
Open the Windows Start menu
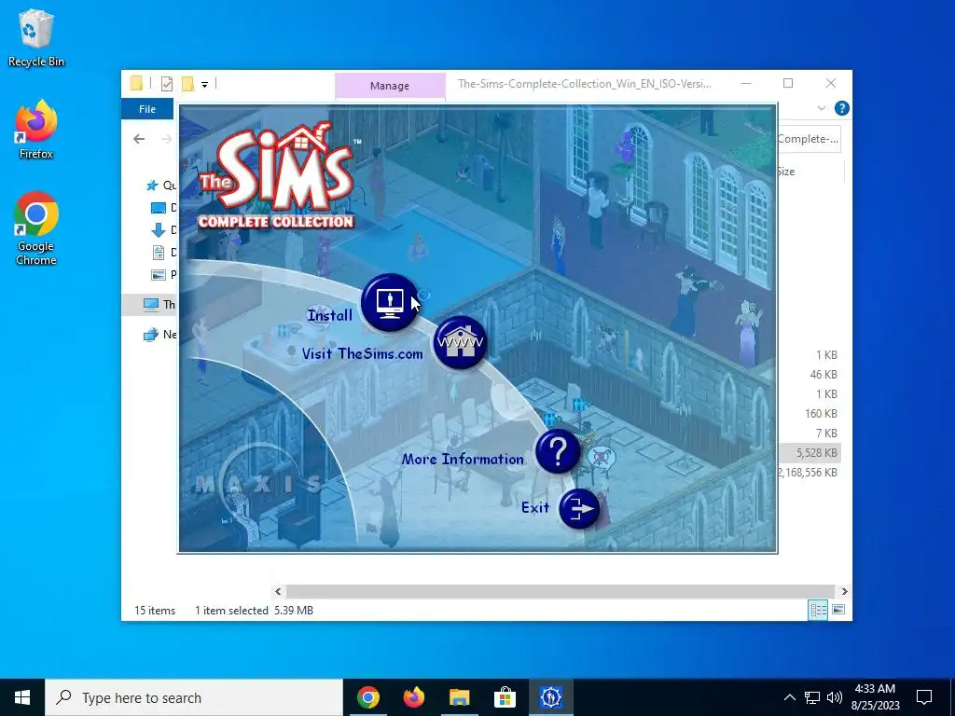pyautogui.click(x=22, y=697)
